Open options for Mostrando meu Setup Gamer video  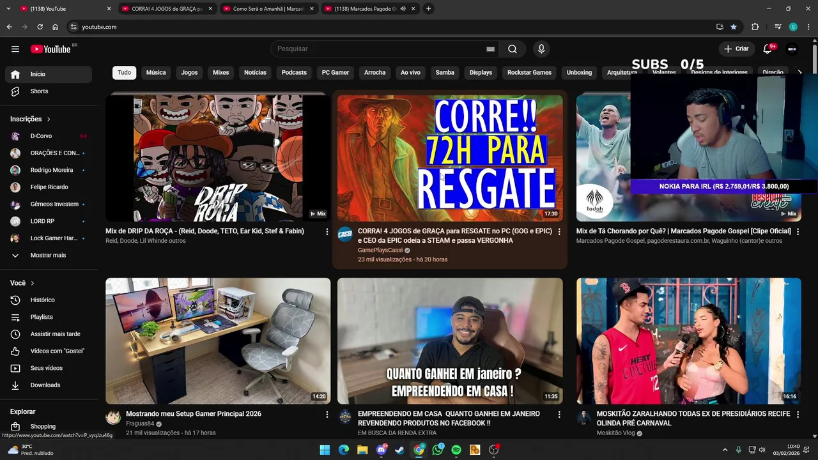point(327,415)
